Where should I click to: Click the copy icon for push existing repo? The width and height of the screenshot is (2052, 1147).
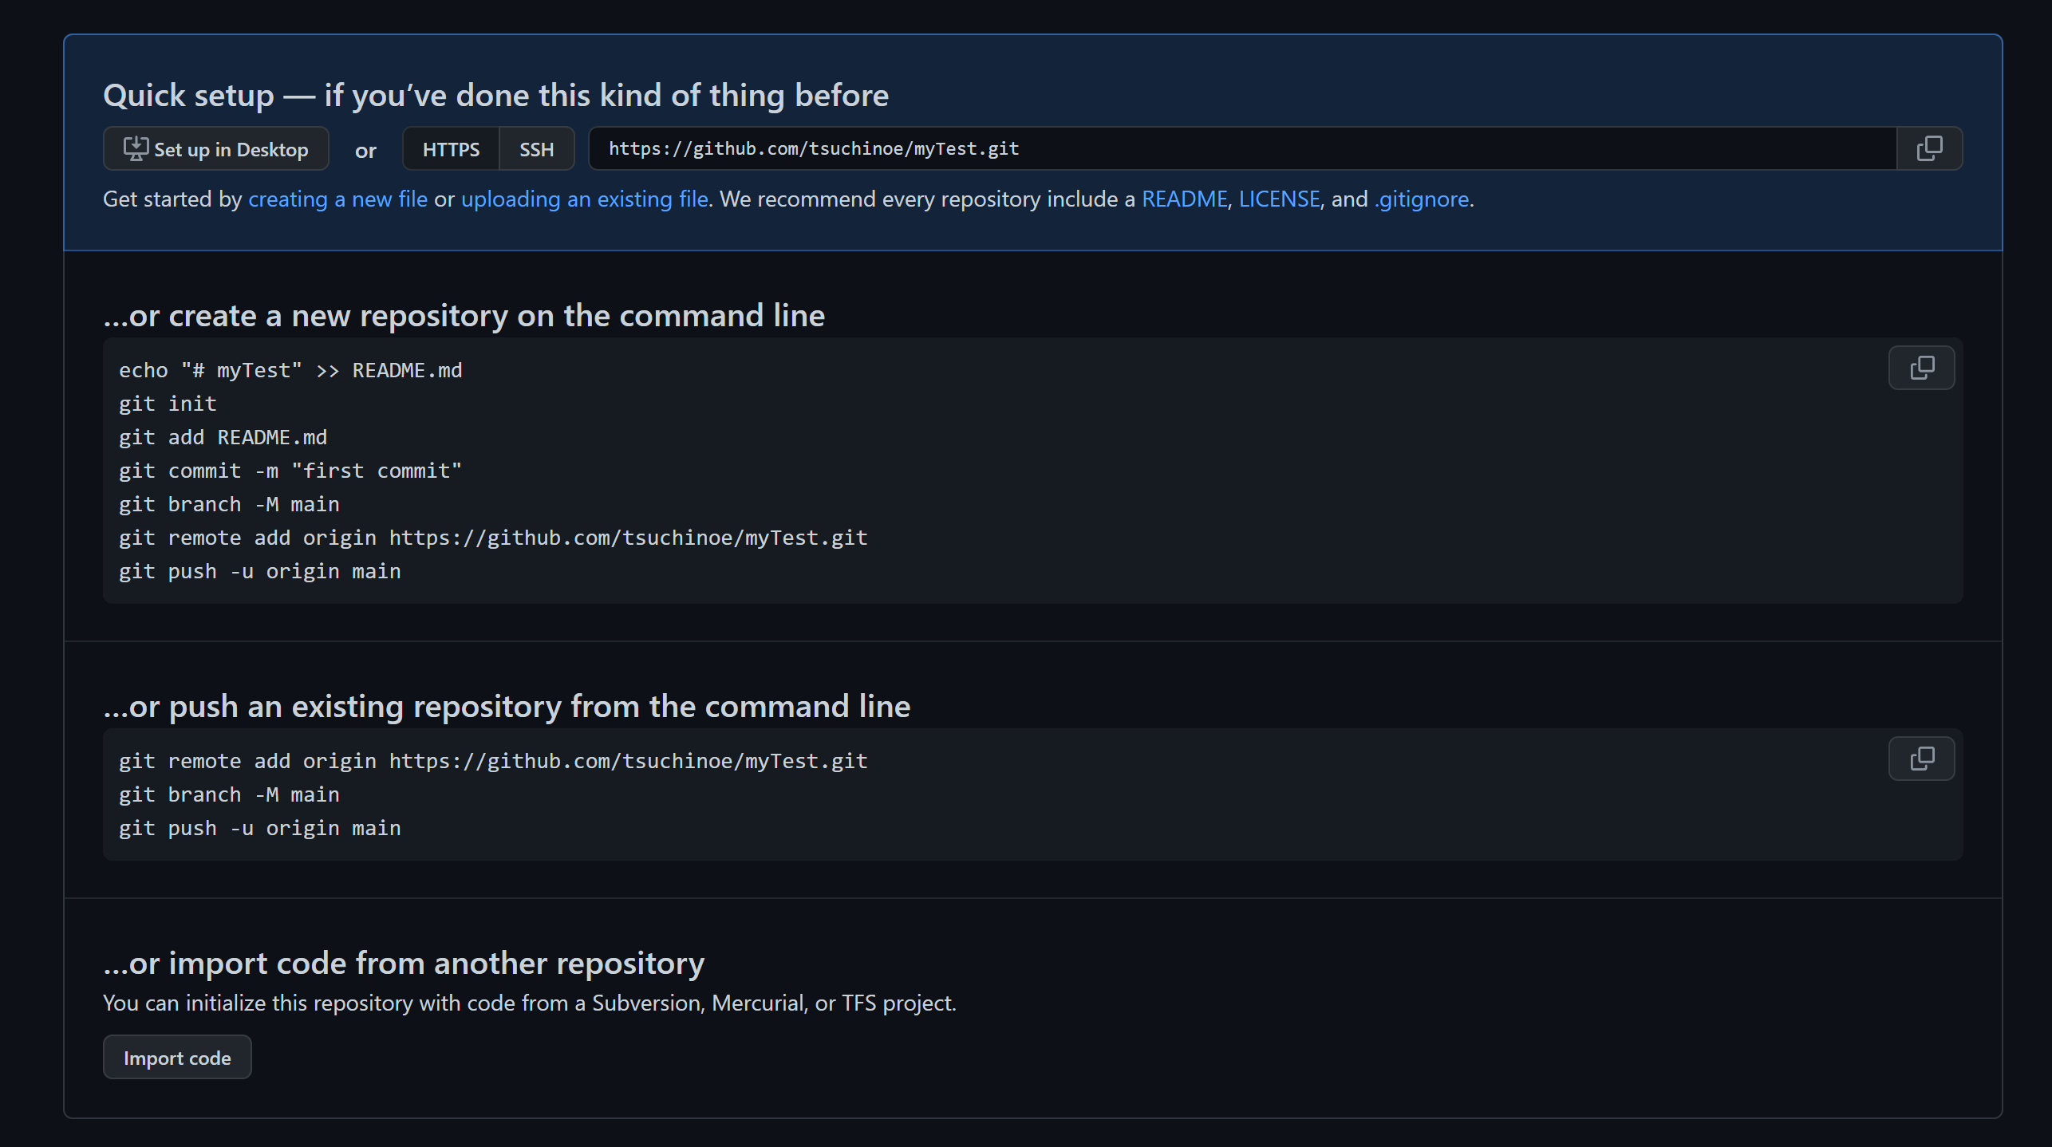[1921, 758]
